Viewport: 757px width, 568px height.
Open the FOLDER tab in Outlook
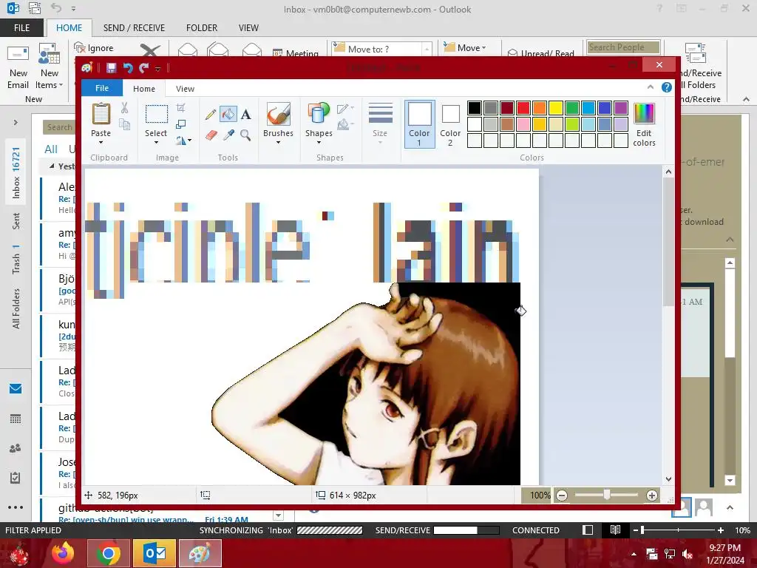click(202, 27)
